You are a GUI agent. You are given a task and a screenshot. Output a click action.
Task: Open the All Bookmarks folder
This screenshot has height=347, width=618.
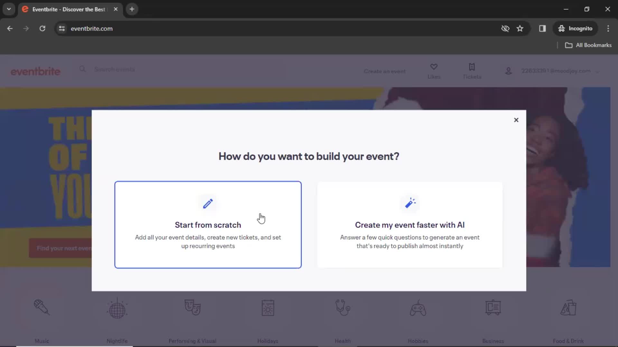pos(588,45)
